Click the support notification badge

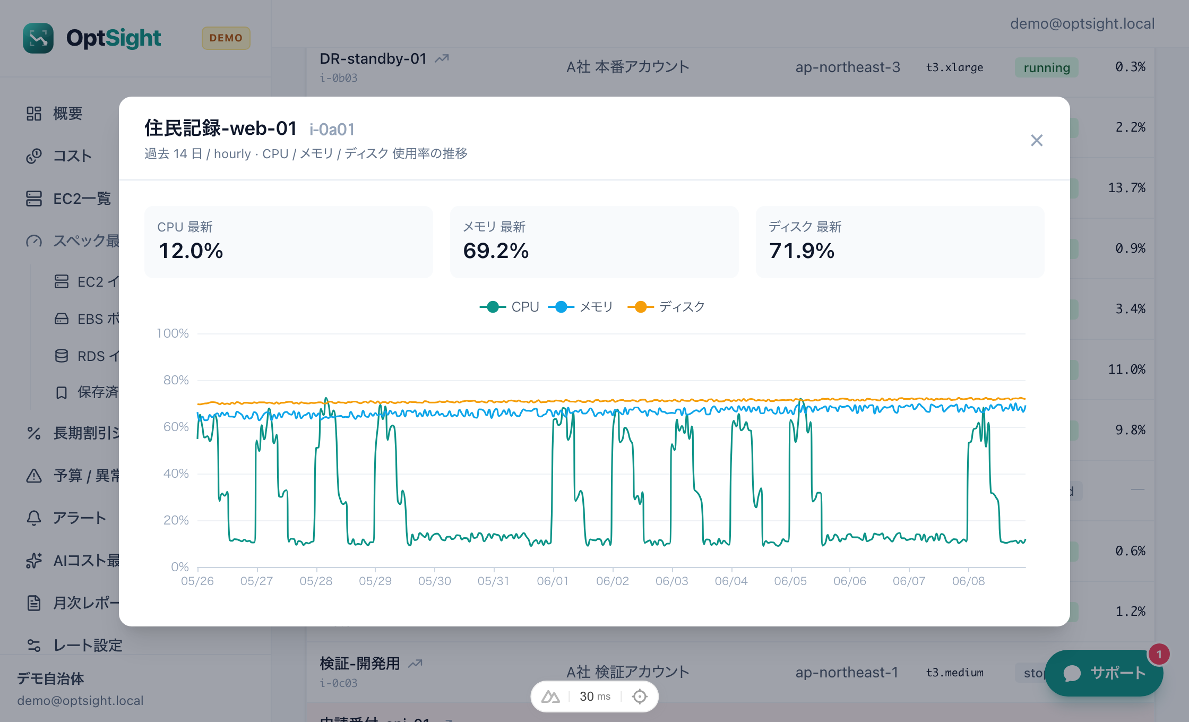click(1159, 655)
